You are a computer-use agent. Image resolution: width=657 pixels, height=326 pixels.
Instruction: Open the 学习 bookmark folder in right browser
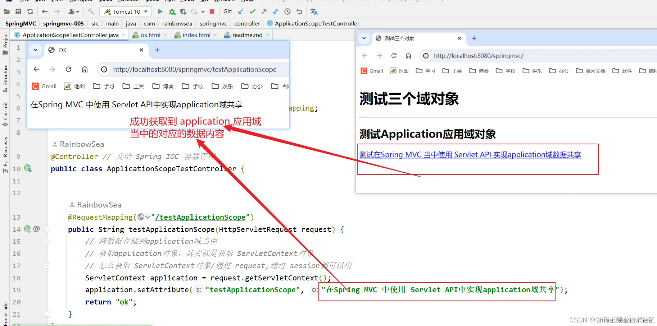(425, 71)
